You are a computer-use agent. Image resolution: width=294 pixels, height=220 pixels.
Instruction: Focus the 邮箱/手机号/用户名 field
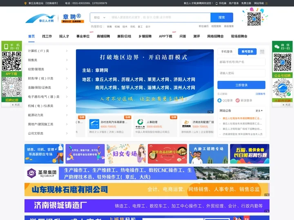(241, 62)
